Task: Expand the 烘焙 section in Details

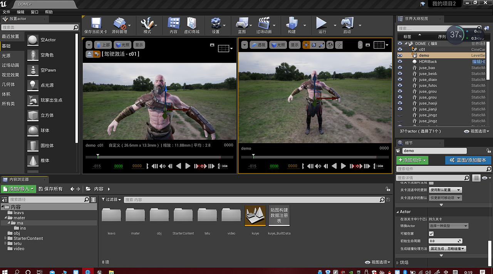Action: (x=398, y=263)
